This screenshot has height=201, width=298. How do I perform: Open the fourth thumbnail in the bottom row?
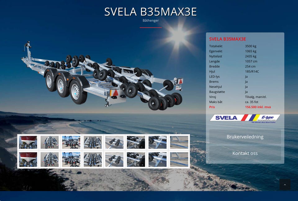pyautogui.click(x=93, y=159)
